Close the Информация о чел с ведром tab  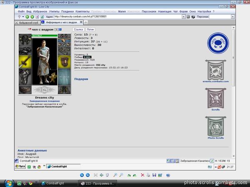81,22
